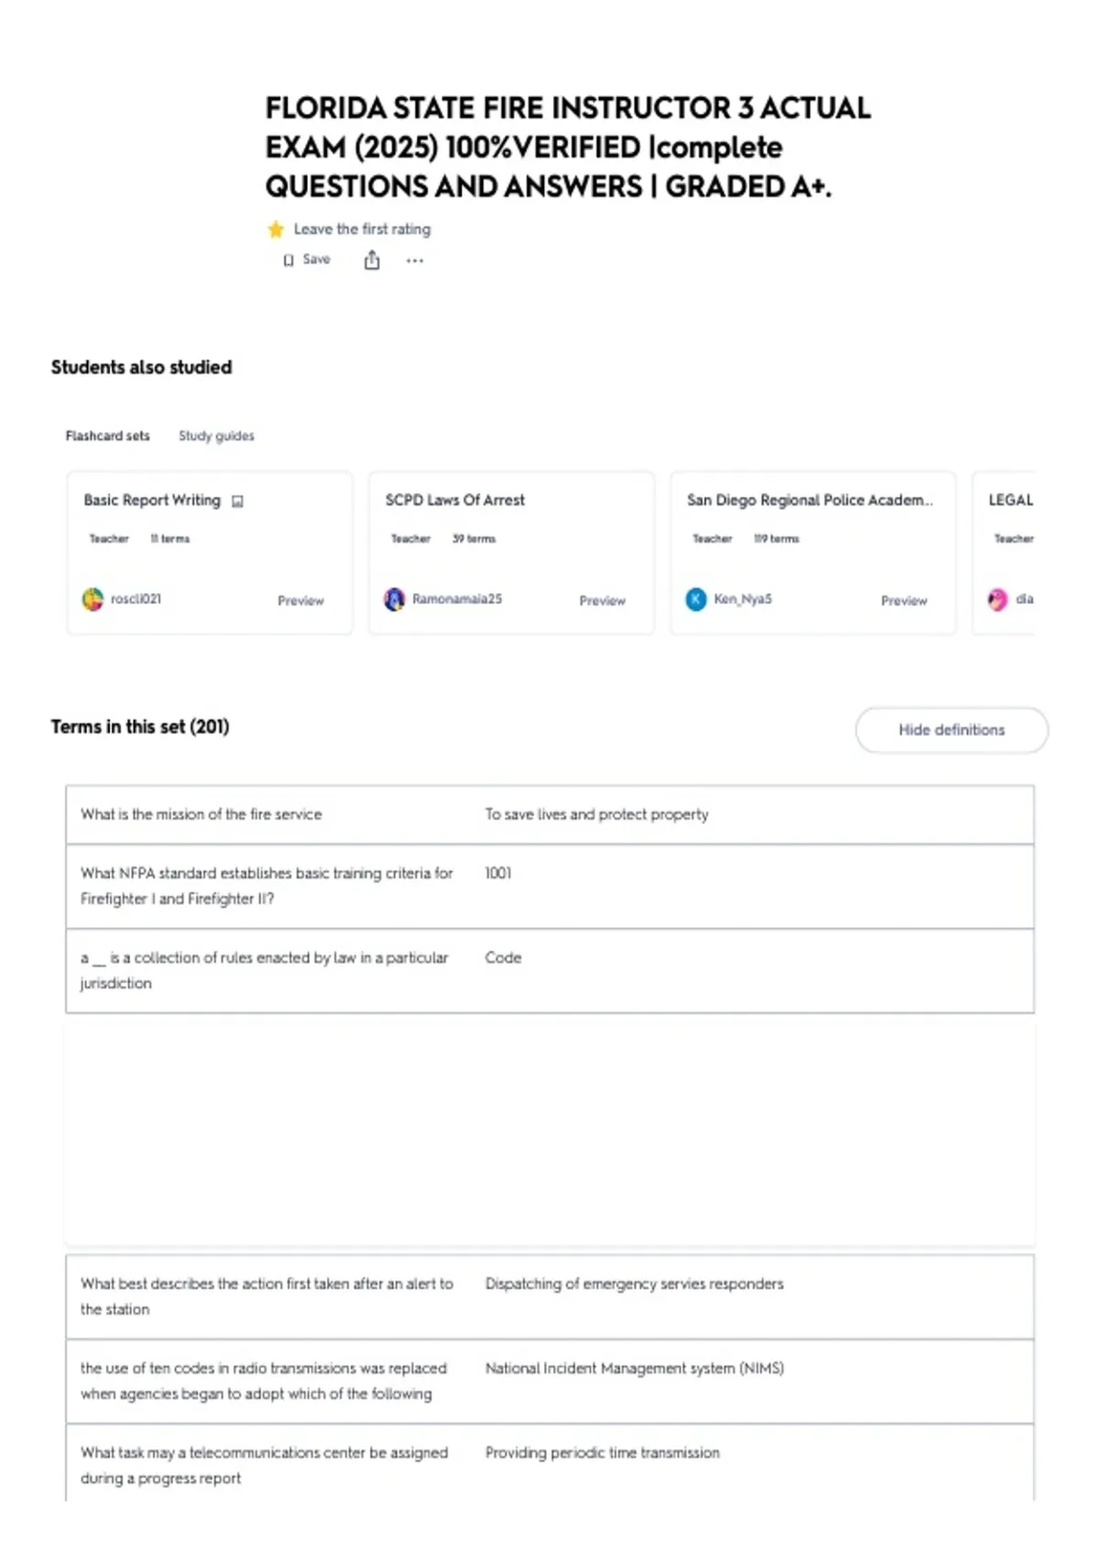Preview the Basic Report Writing set
The width and height of the screenshot is (1099, 1556).
(x=300, y=600)
